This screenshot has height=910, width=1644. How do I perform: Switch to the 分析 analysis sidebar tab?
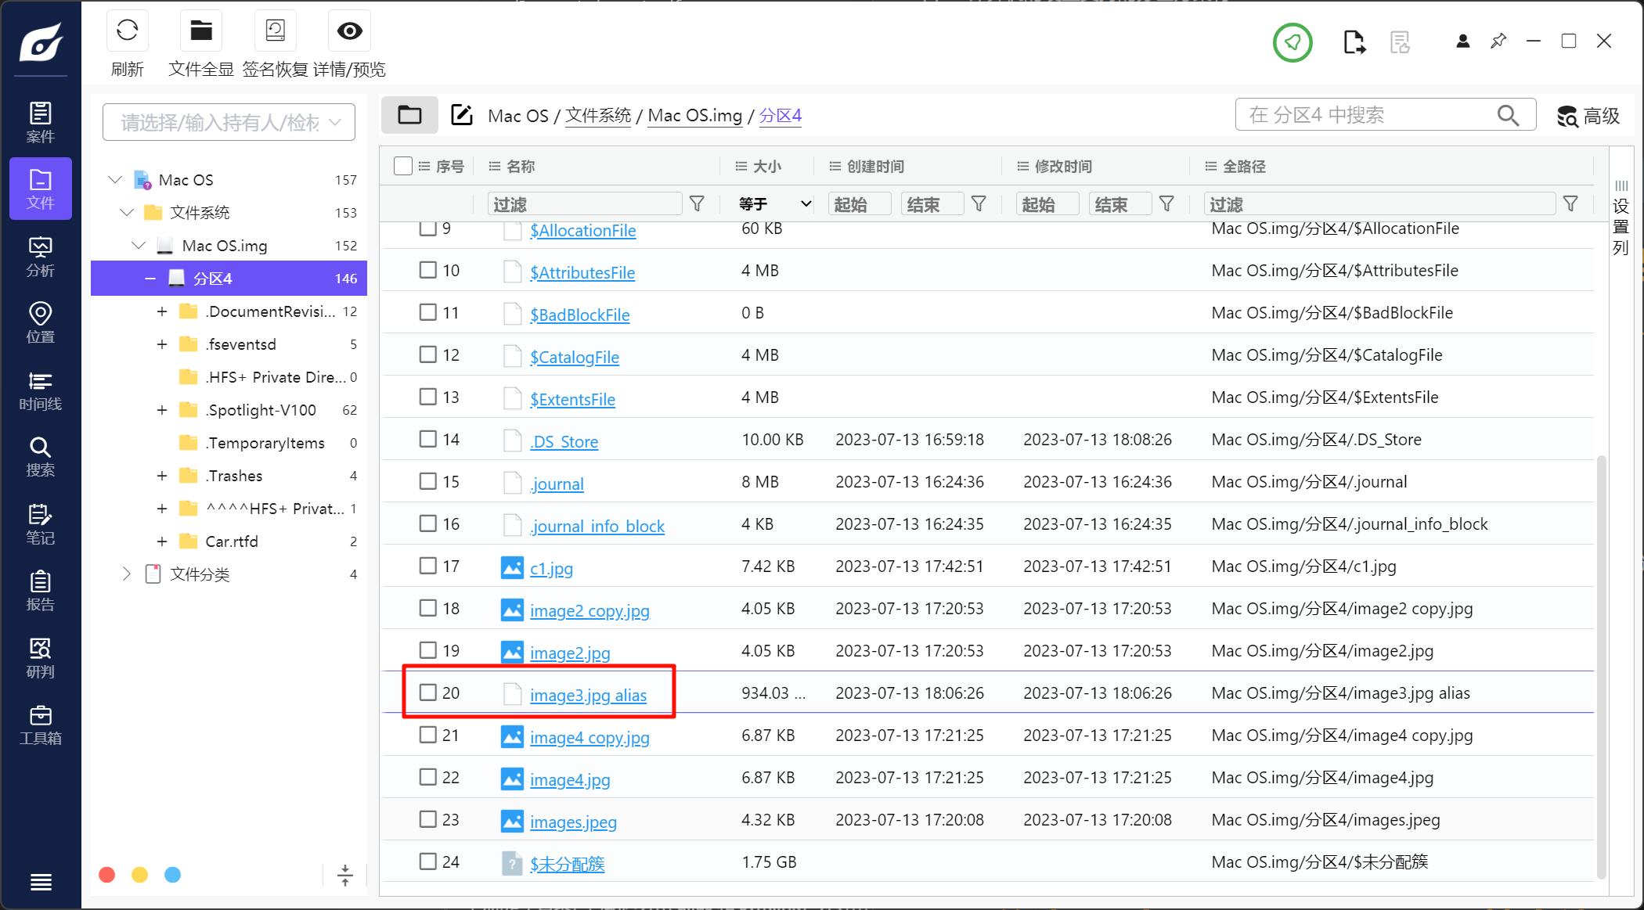pos(40,257)
